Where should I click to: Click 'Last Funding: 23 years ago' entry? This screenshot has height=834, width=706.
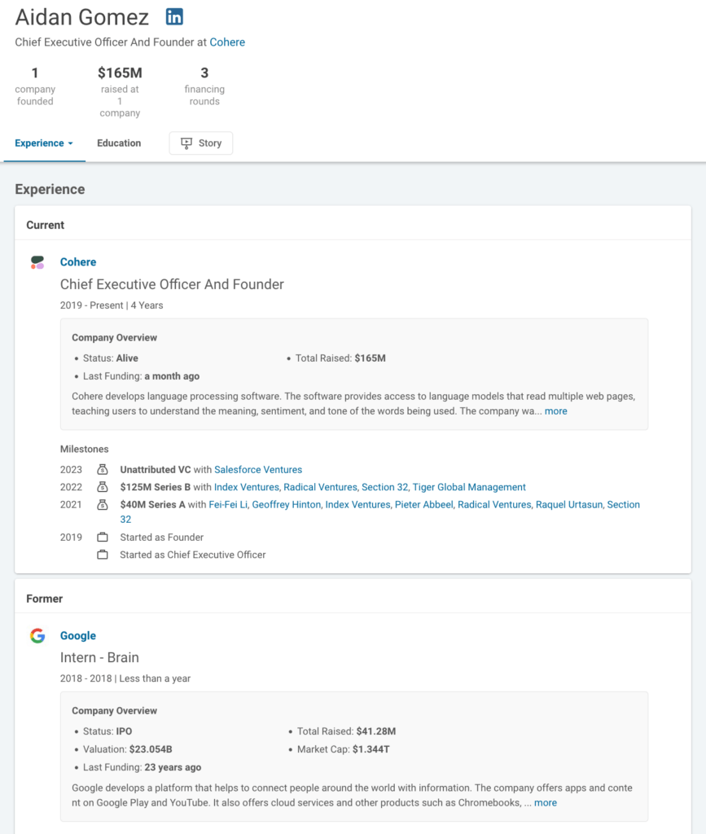[142, 767]
